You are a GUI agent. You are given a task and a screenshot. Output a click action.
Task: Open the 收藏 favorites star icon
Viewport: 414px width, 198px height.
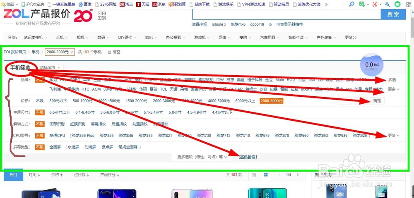click(3, 4)
